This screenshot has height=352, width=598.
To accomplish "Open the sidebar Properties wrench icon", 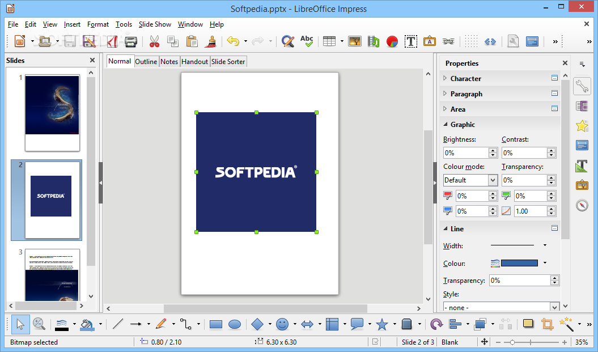I will click(x=582, y=86).
